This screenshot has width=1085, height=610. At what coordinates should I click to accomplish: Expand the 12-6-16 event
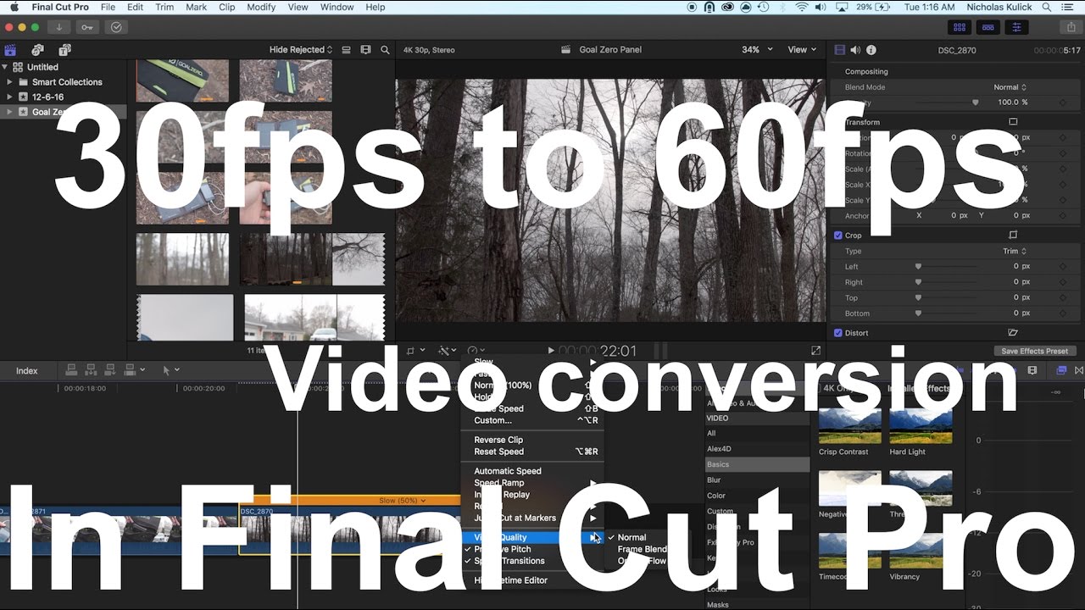[x=10, y=97]
